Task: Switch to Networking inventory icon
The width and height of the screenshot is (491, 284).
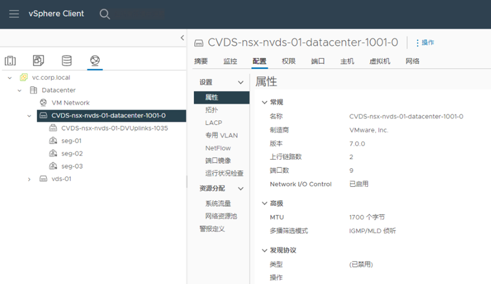Action: pyautogui.click(x=95, y=61)
